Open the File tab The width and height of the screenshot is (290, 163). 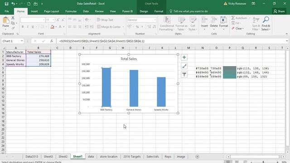coord(7,11)
